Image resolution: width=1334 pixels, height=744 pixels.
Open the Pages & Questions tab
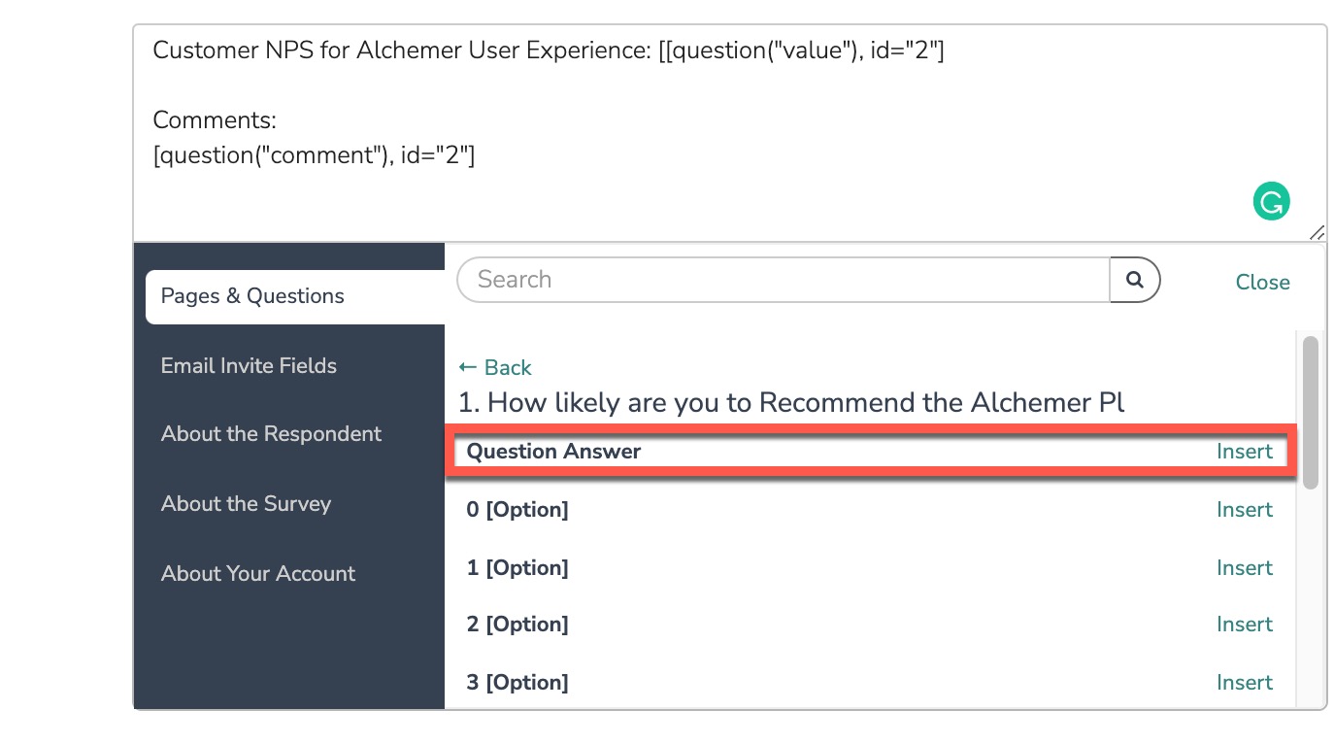point(252,296)
